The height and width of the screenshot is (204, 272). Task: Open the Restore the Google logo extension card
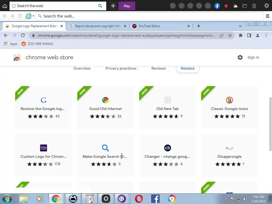click(x=44, y=107)
